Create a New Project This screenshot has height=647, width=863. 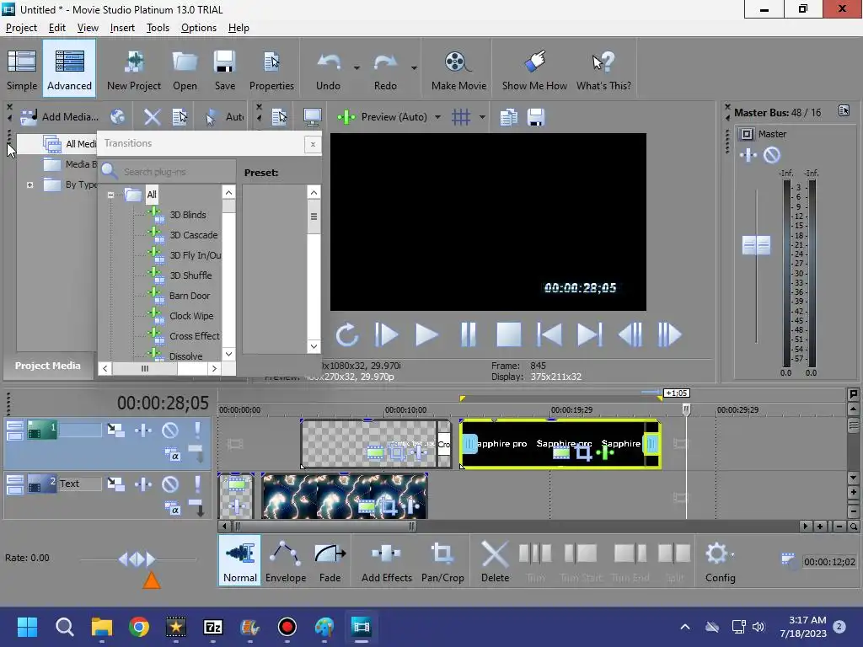point(134,69)
